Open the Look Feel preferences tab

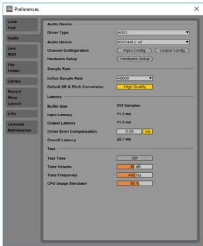pyautogui.click(x=22, y=25)
